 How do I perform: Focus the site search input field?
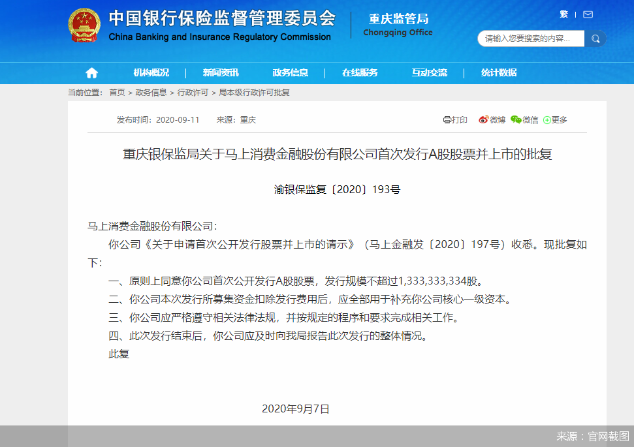531,39
